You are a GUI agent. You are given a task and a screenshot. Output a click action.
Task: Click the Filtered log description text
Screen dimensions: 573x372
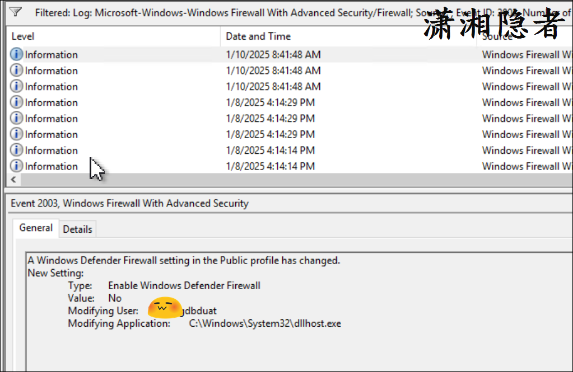point(224,12)
